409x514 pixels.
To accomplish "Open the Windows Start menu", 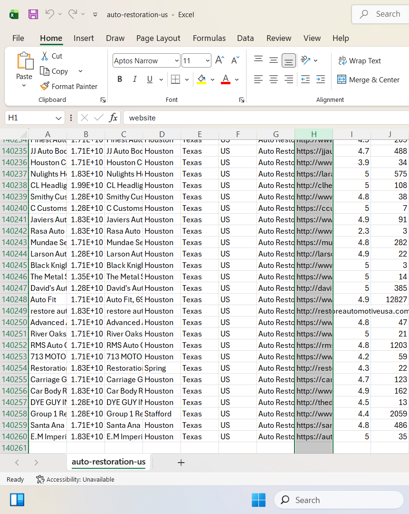I will click(258, 500).
